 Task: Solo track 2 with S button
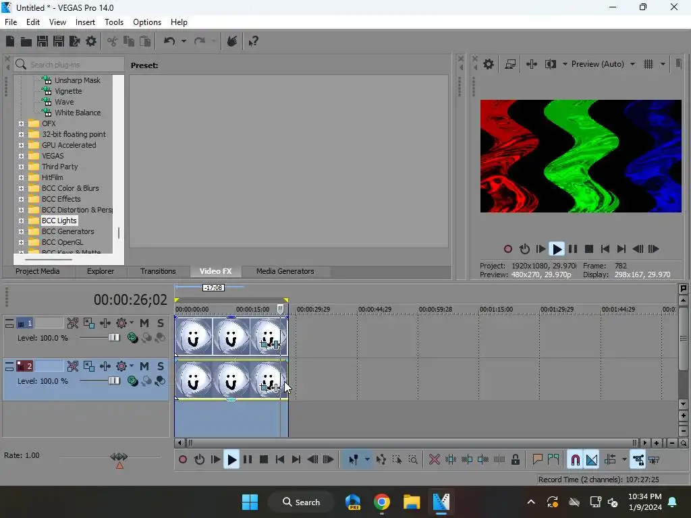(161, 366)
